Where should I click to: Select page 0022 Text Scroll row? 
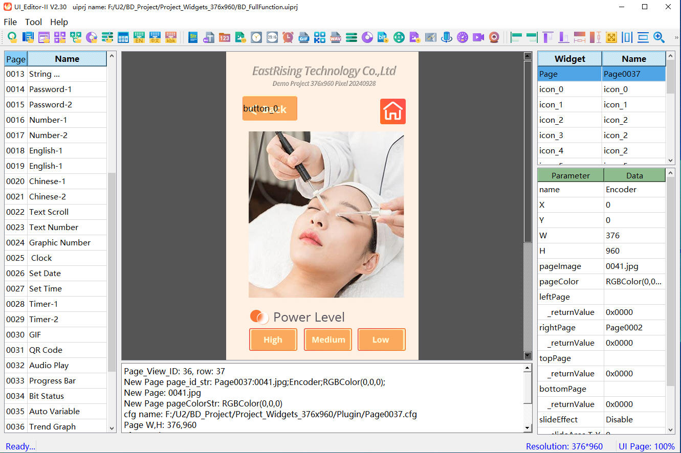click(56, 212)
